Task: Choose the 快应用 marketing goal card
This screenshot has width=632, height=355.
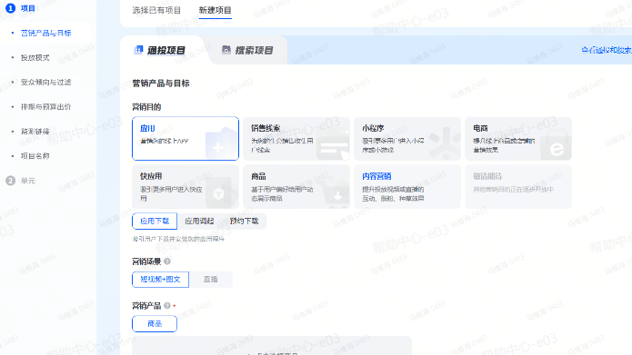Action: [x=186, y=186]
